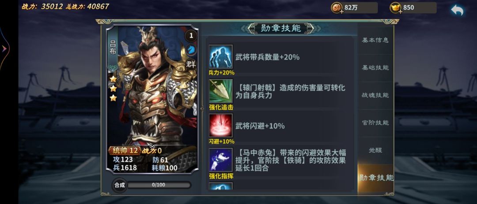Open the 官阶技能 tab

click(375, 122)
